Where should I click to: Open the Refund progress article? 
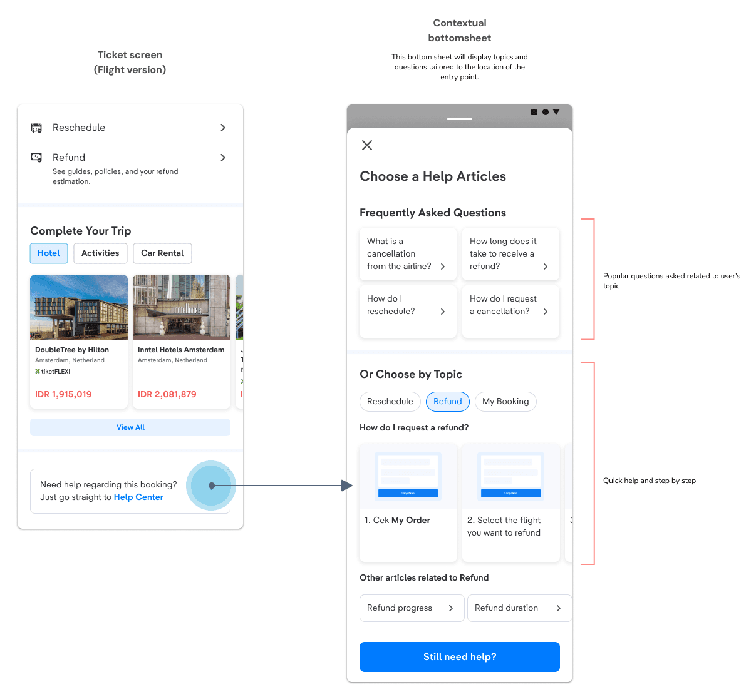[x=412, y=608]
